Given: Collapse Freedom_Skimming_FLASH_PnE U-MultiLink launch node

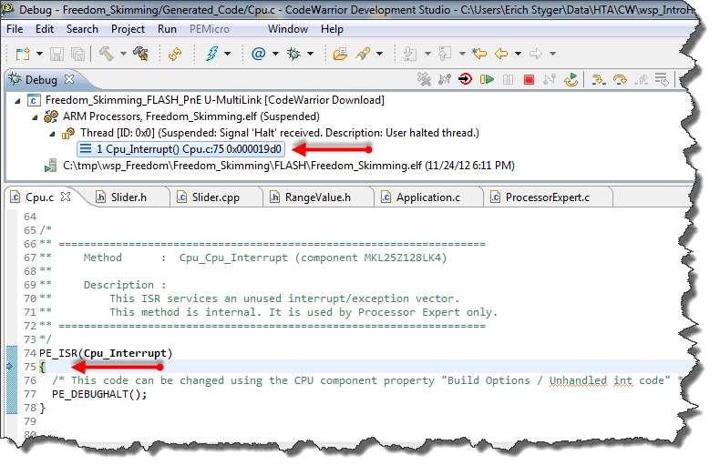Looking at the screenshot, I should (17, 100).
